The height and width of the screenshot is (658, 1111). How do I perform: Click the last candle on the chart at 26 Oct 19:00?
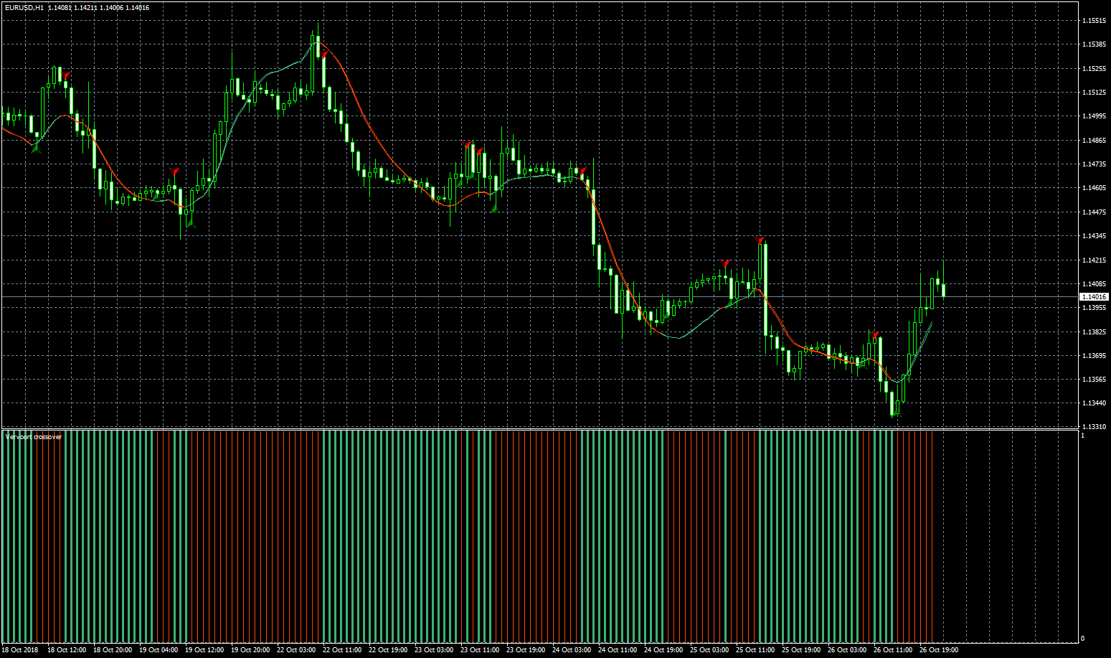click(943, 290)
